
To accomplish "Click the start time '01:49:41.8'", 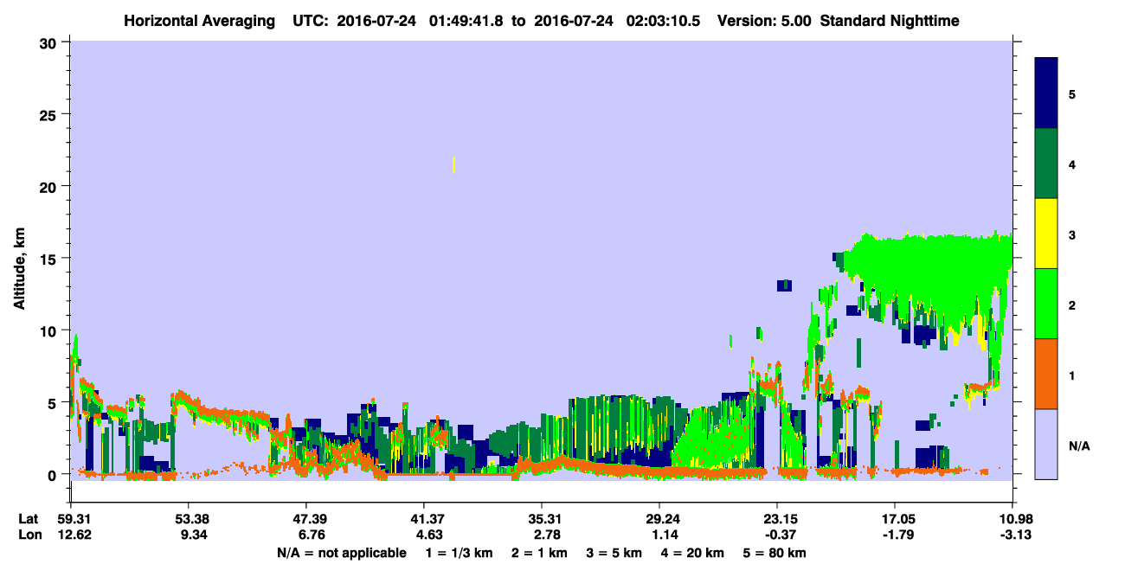I will [466, 21].
